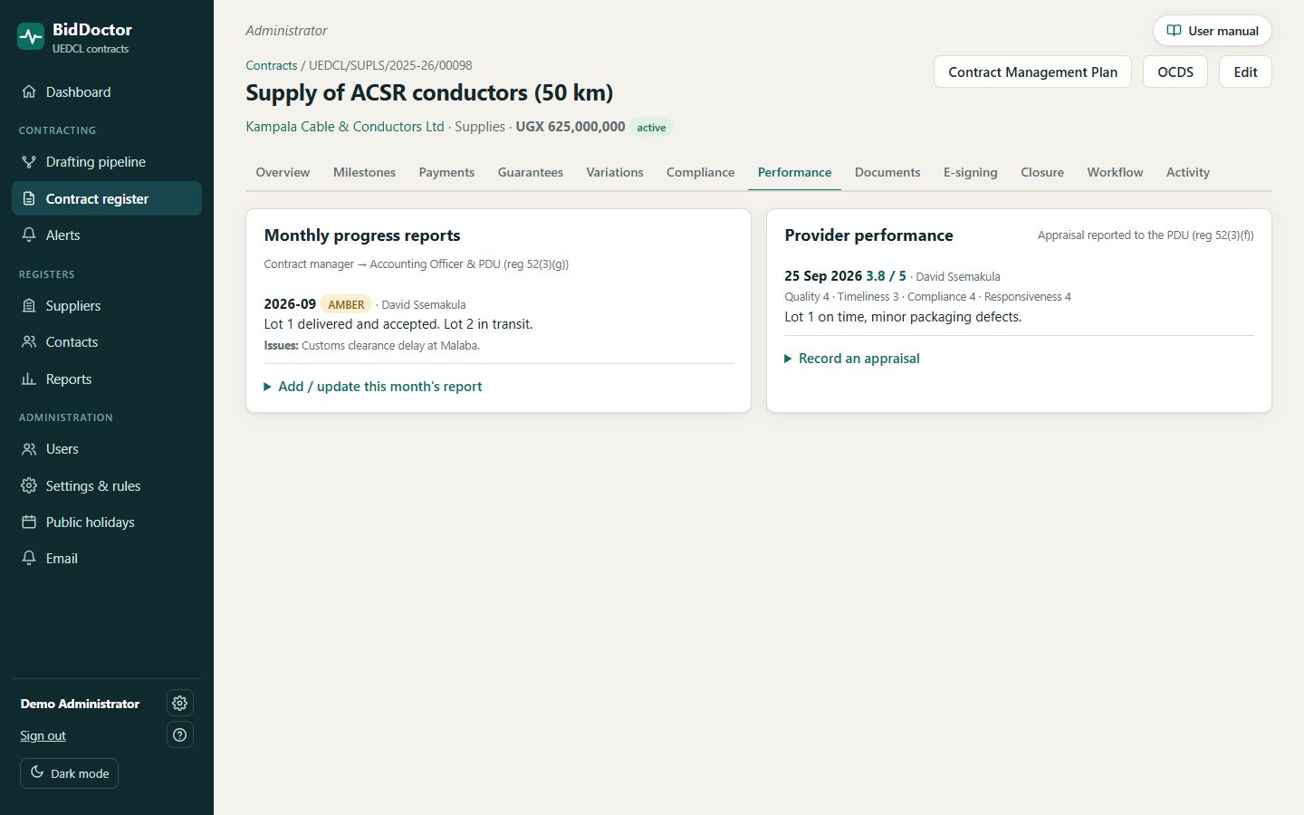Click the Suppliers building icon
The width and height of the screenshot is (1304, 815).
(29, 305)
